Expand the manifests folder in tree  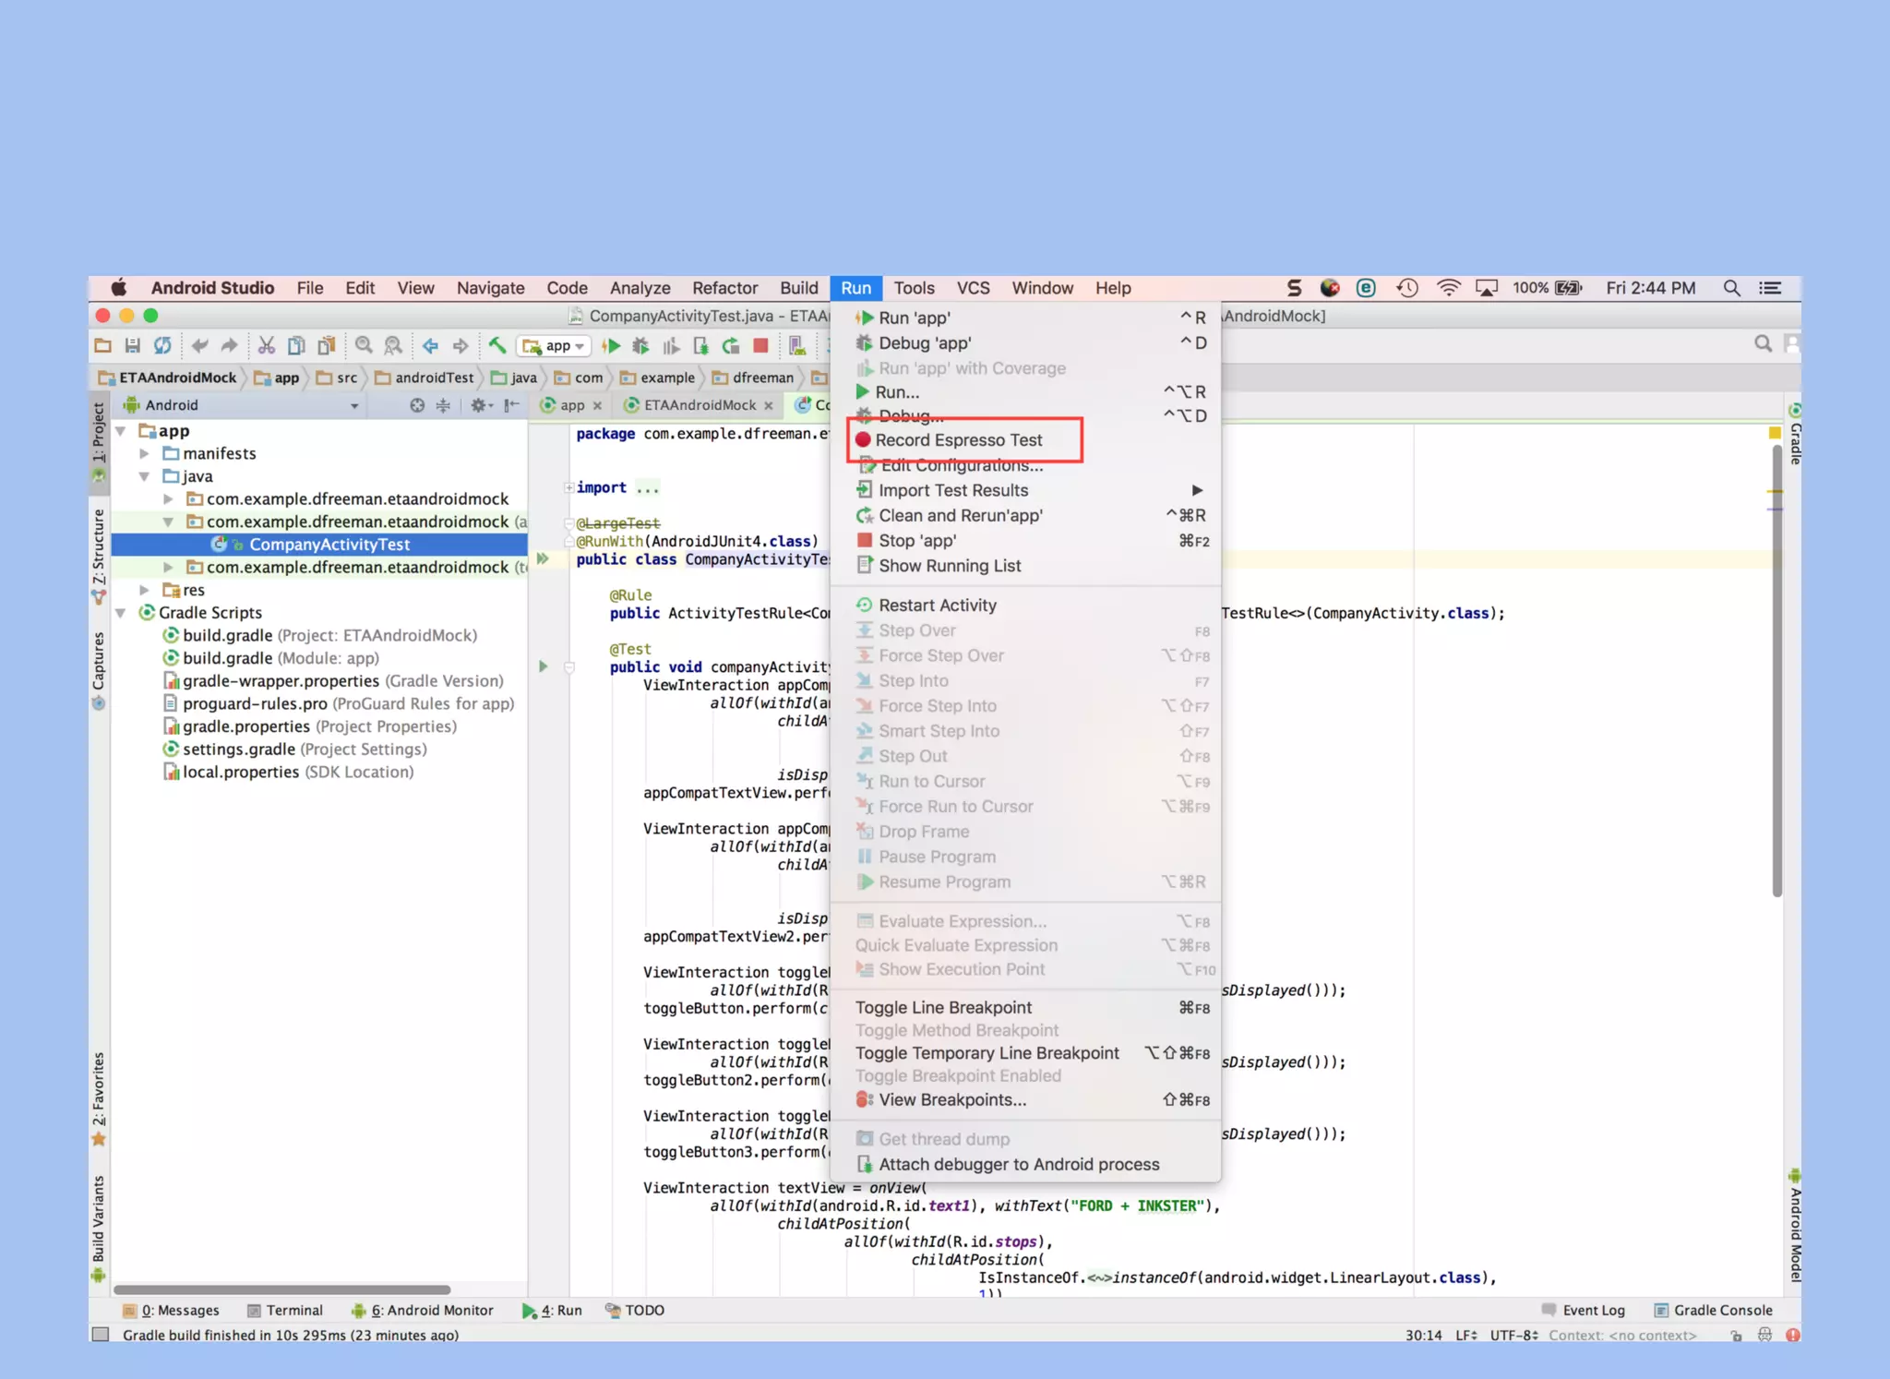click(145, 453)
